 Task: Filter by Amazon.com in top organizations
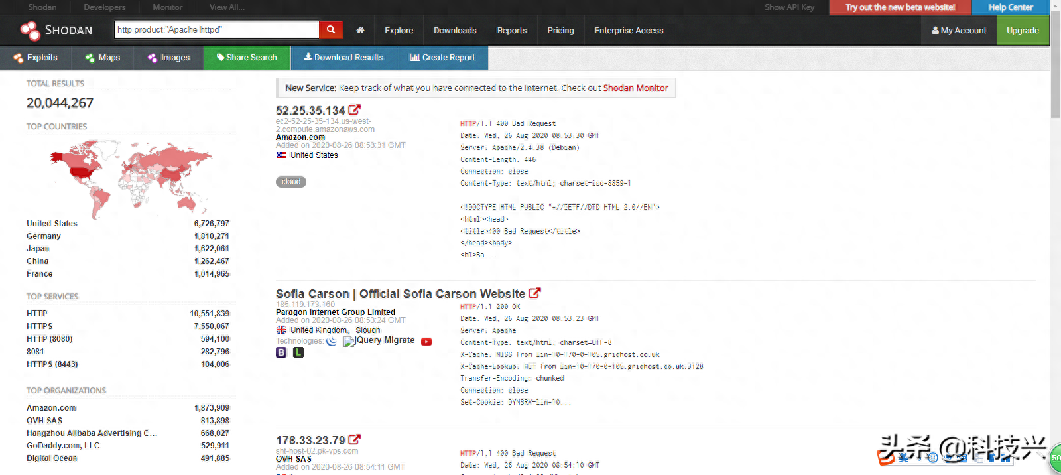[51, 408]
